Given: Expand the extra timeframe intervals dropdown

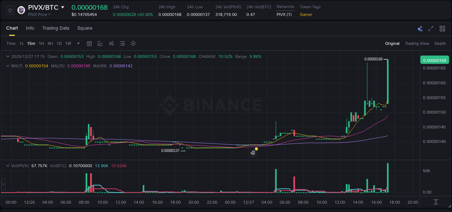Looking at the screenshot, I should pyautogui.click(x=78, y=43).
